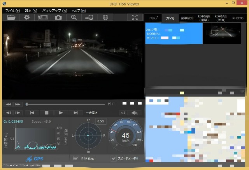Click the video clip scissors icon
249x170 pixels.
point(42,17)
